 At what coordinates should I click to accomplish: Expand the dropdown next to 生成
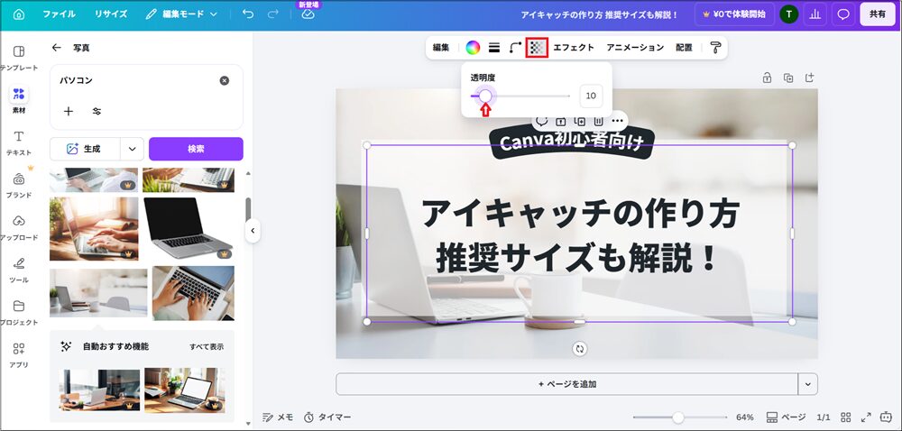coord(133,149)
